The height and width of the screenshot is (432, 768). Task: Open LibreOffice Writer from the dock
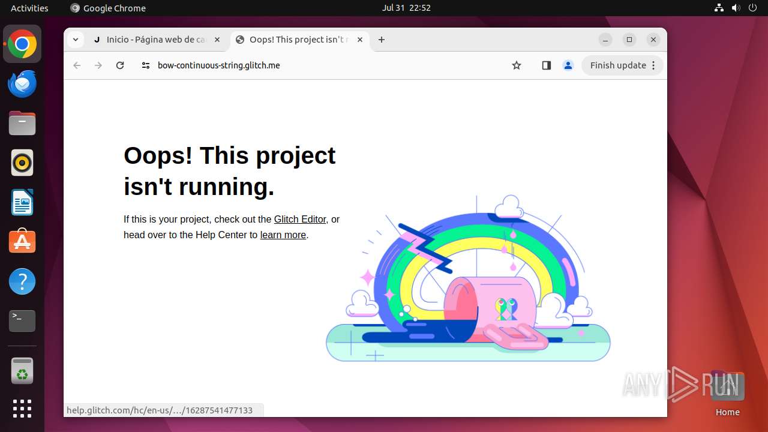pos(22,202)
